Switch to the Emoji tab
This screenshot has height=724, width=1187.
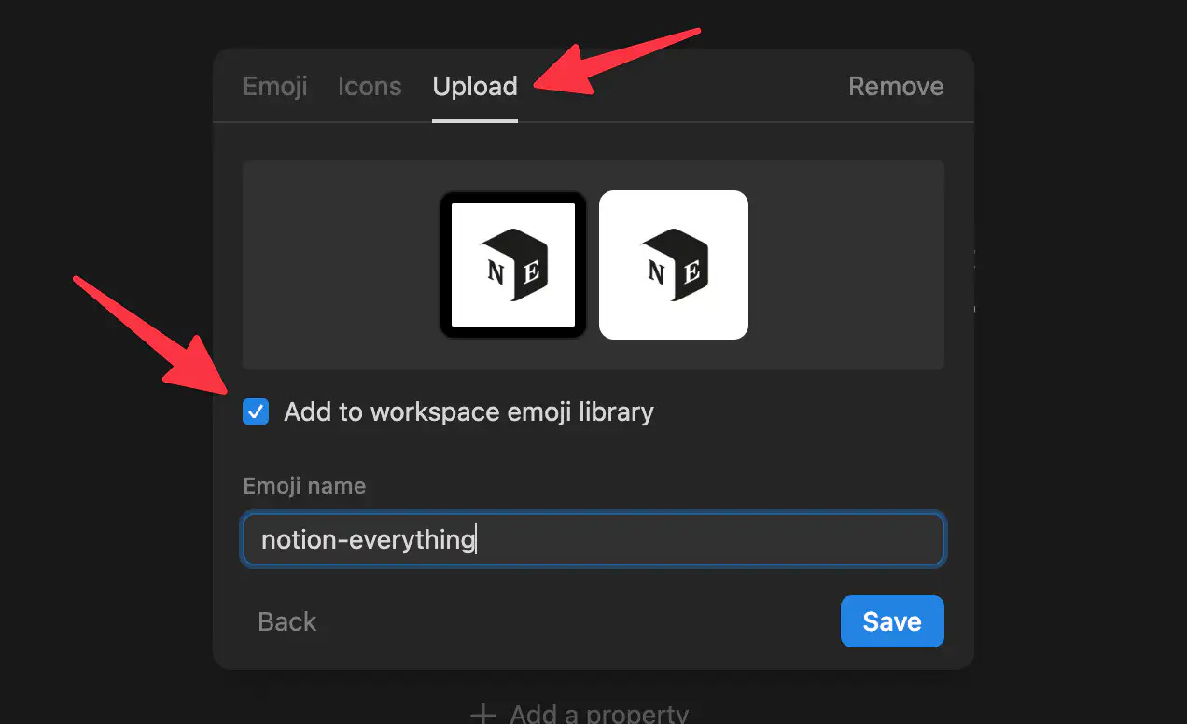(275, 87)
